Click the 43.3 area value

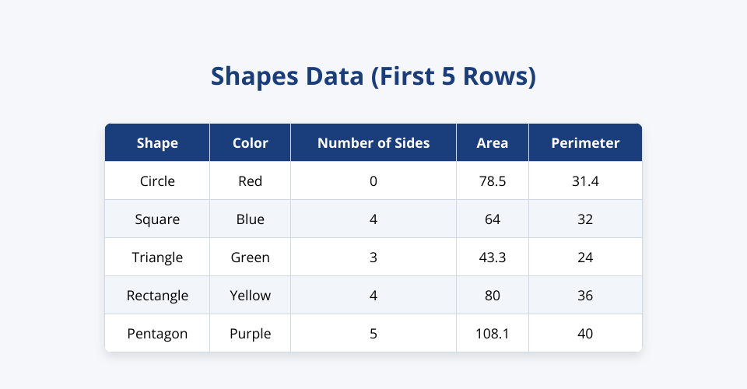(x=493, y=258)
